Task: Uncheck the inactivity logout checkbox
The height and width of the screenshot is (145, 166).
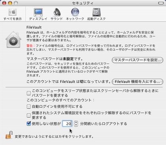Action: [x=28, y=123]
